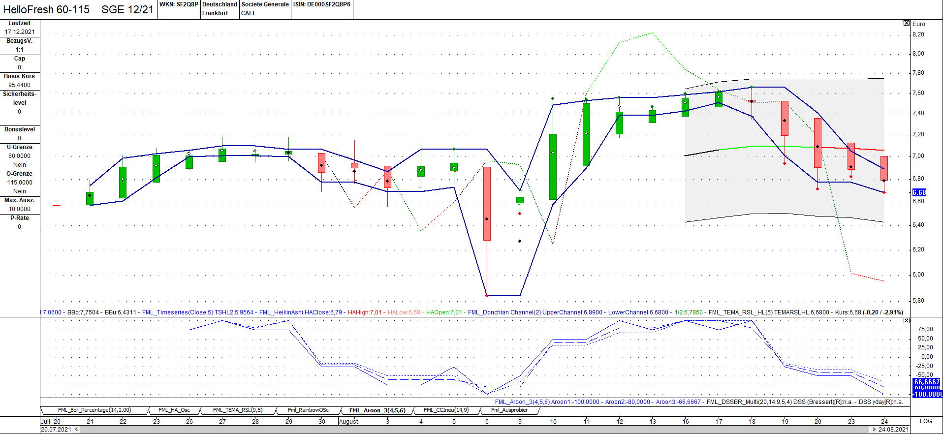943x434 pixels.
Task: Click the Aroon value marker -66,6667
Action: pyautogui.click(x=927, y=382)
